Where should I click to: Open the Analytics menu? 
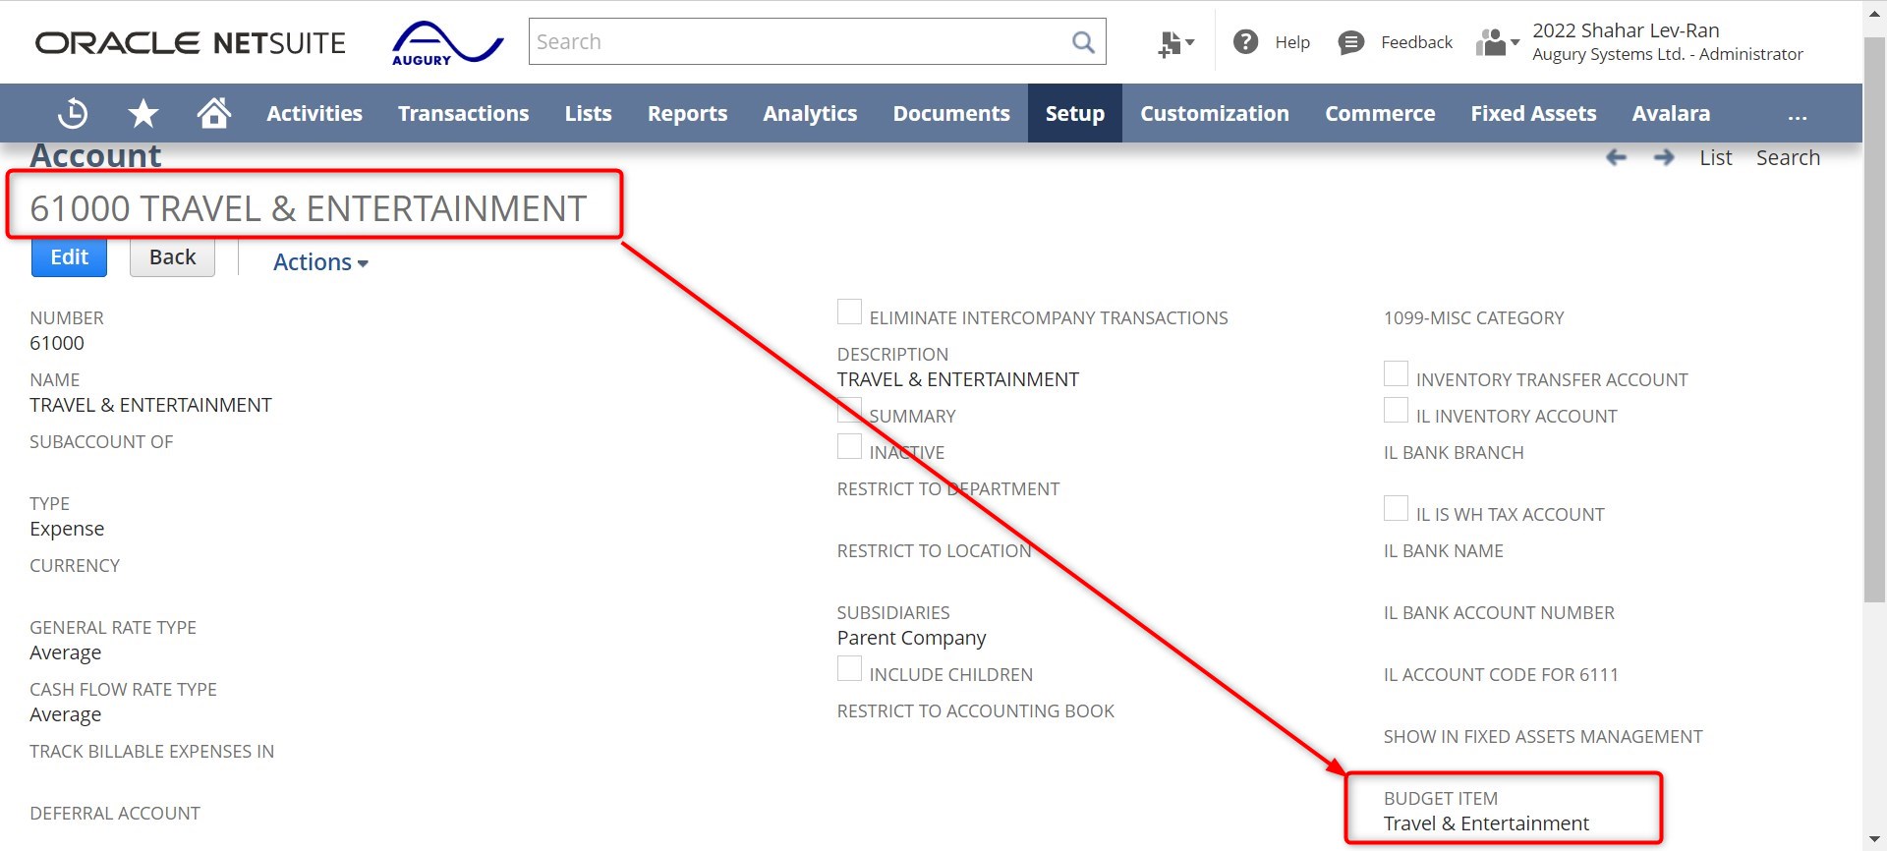point(810,113)
